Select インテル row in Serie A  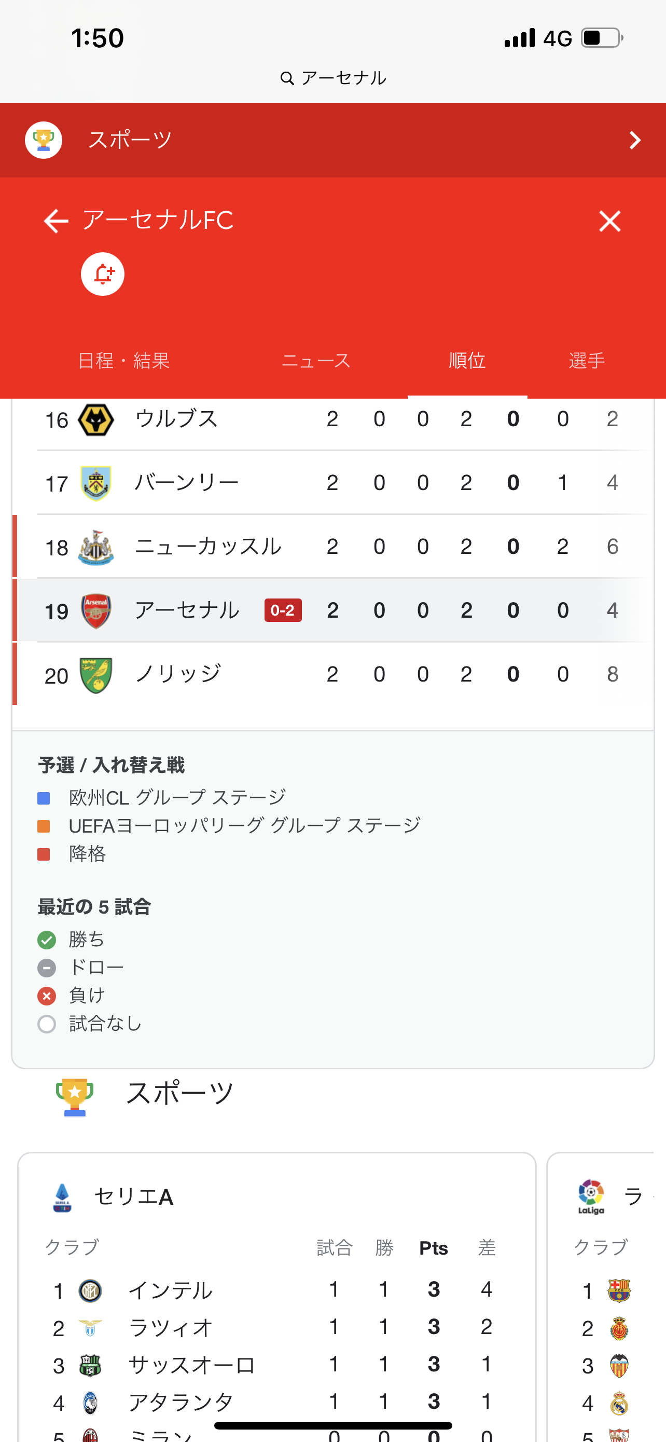170,1290
